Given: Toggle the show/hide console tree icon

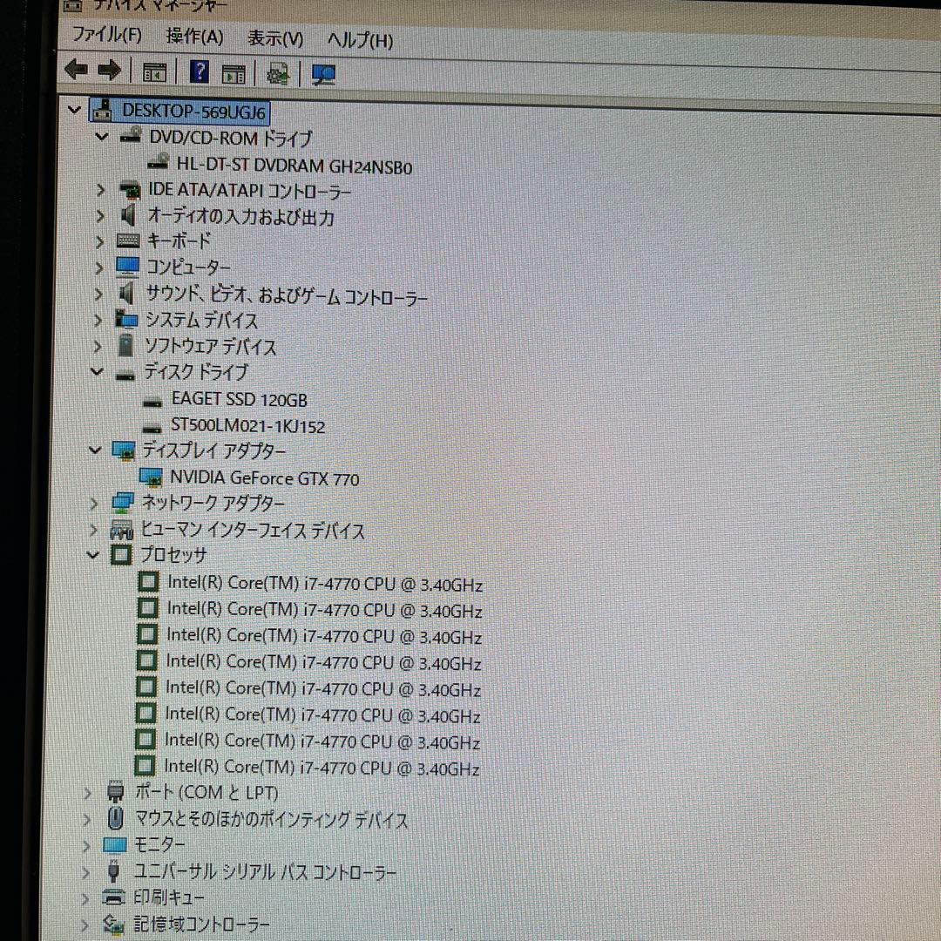Looking at the screenshot, I should click(x=154, y=72).
